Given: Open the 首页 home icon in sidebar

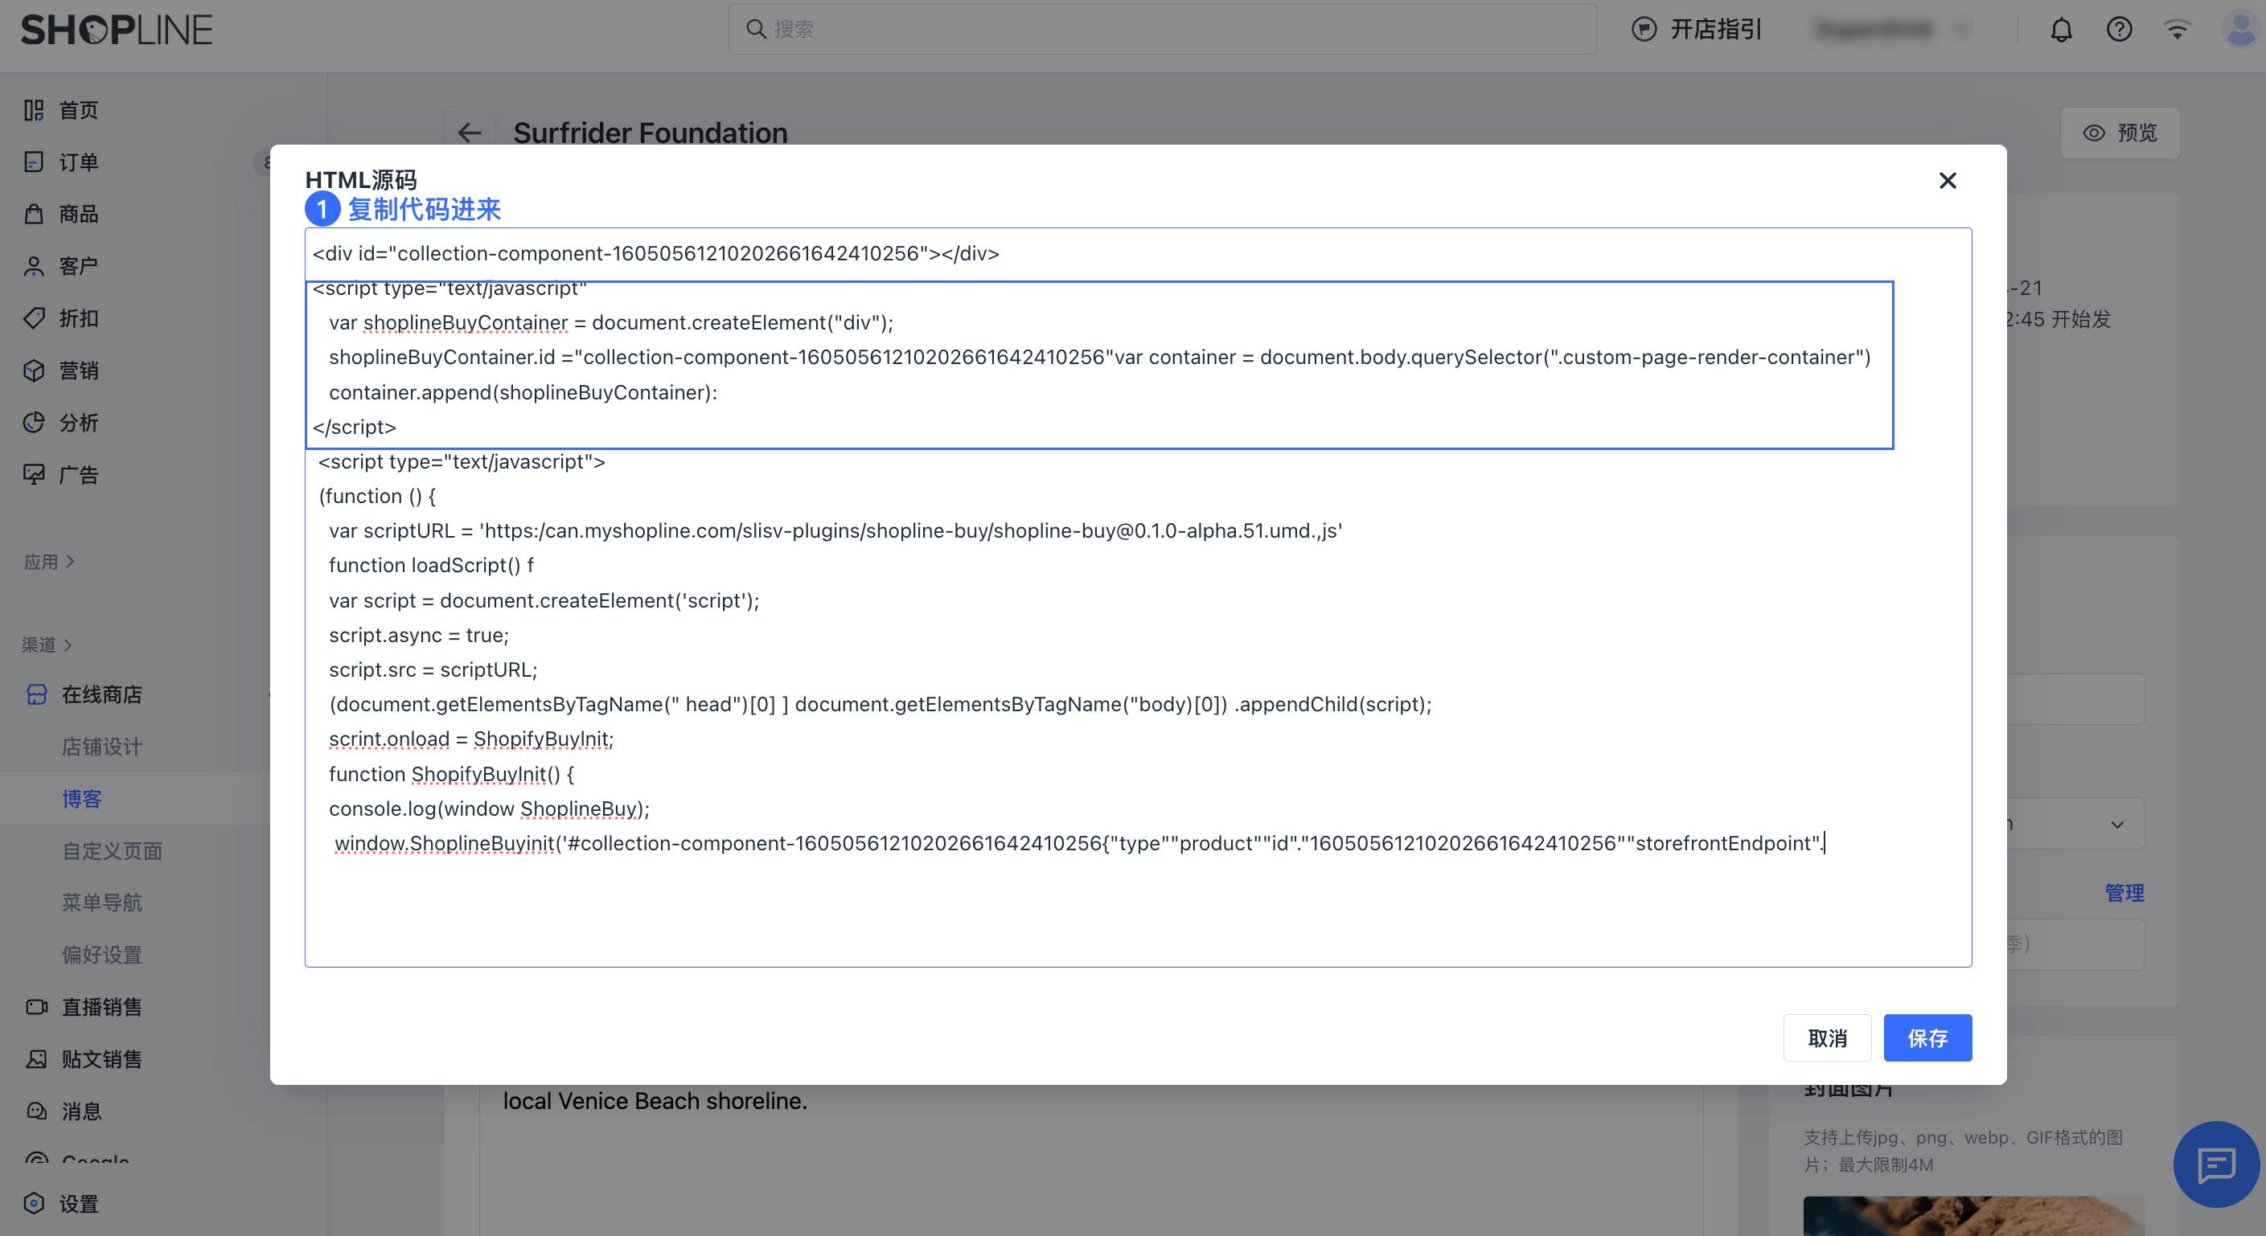Looking at the screenshot, I should [x=34, y=110].
